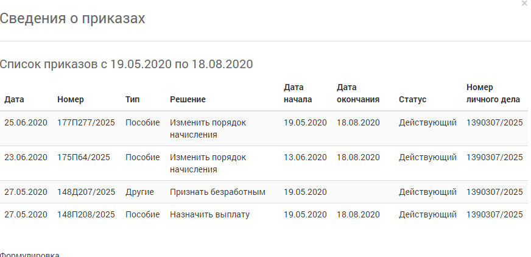Image resolution: width=531 pixels, height=257 pixels.
Task: Select the Назначить выплату decision cell
Action: [x=209, y=215]
